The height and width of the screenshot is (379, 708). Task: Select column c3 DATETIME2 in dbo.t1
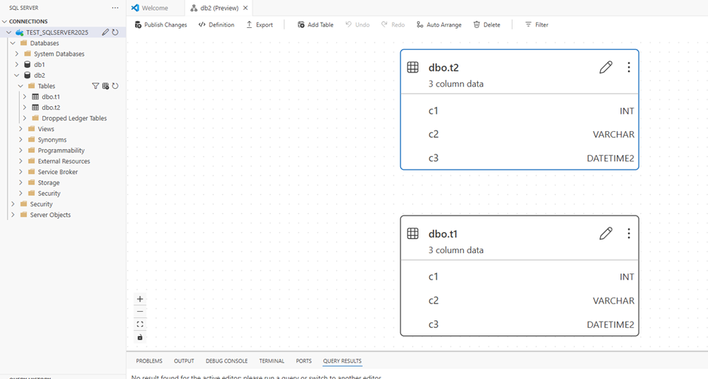point(520,325)
